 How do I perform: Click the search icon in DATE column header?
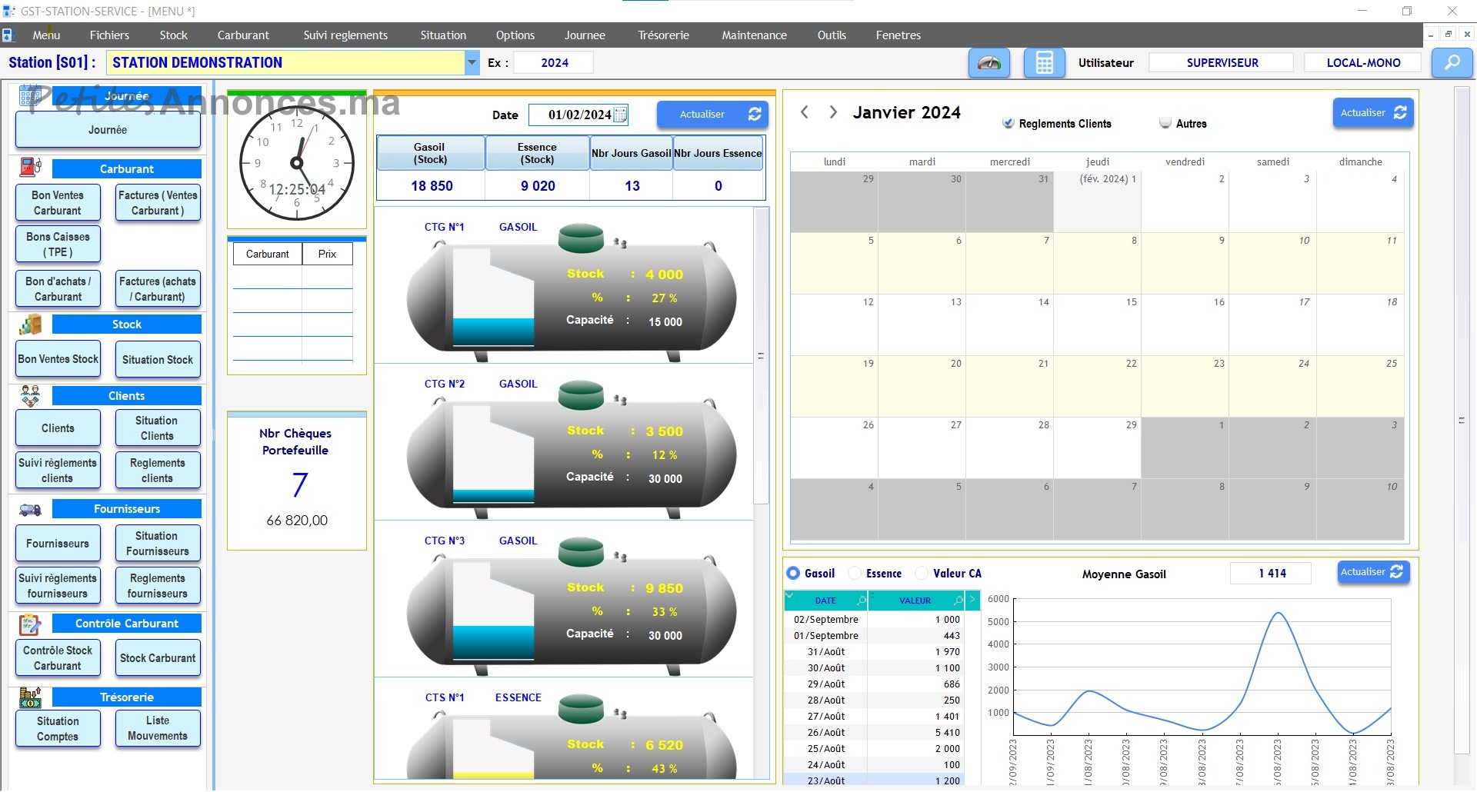coord(862,601)
